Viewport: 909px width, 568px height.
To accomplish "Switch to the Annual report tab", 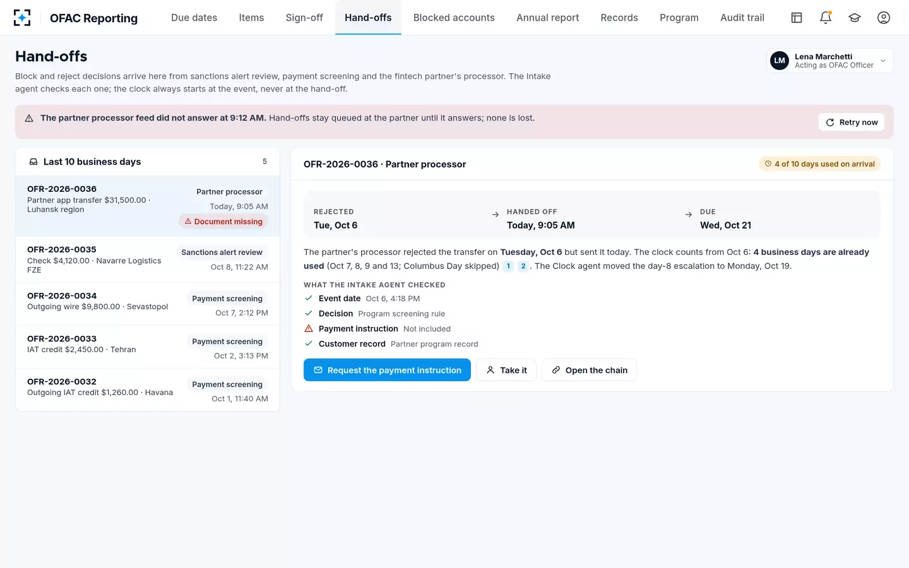I will click(x=547, y=18).
